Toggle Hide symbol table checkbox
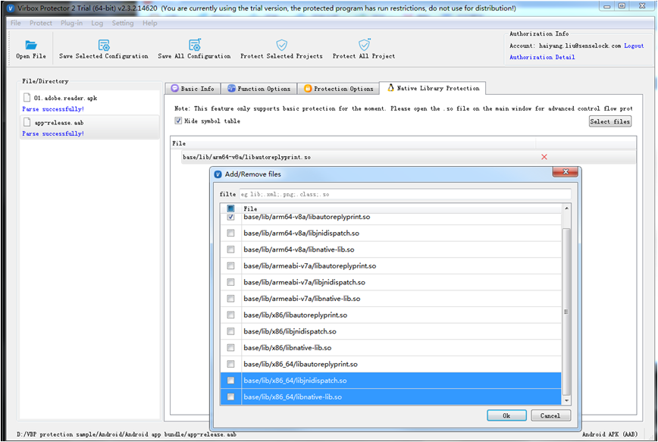The width and height of the screenshot is (658, 442). (x=178, y=121)
